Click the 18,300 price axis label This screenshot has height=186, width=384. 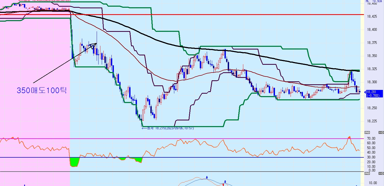click(372, 82)
